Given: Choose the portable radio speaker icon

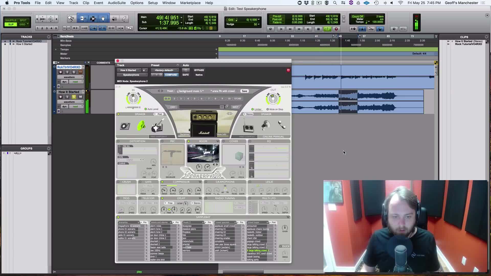Looking at the screenshot, I should point(248,126).
